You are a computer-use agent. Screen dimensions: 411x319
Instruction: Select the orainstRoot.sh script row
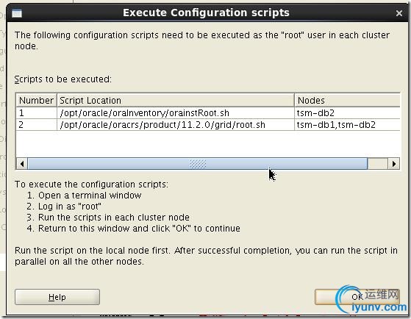208,113
